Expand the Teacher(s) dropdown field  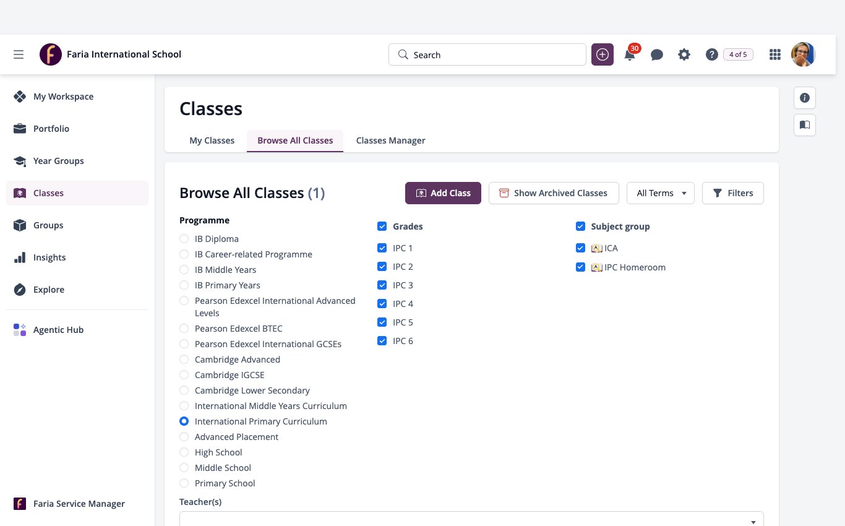[x=471, y=519]
